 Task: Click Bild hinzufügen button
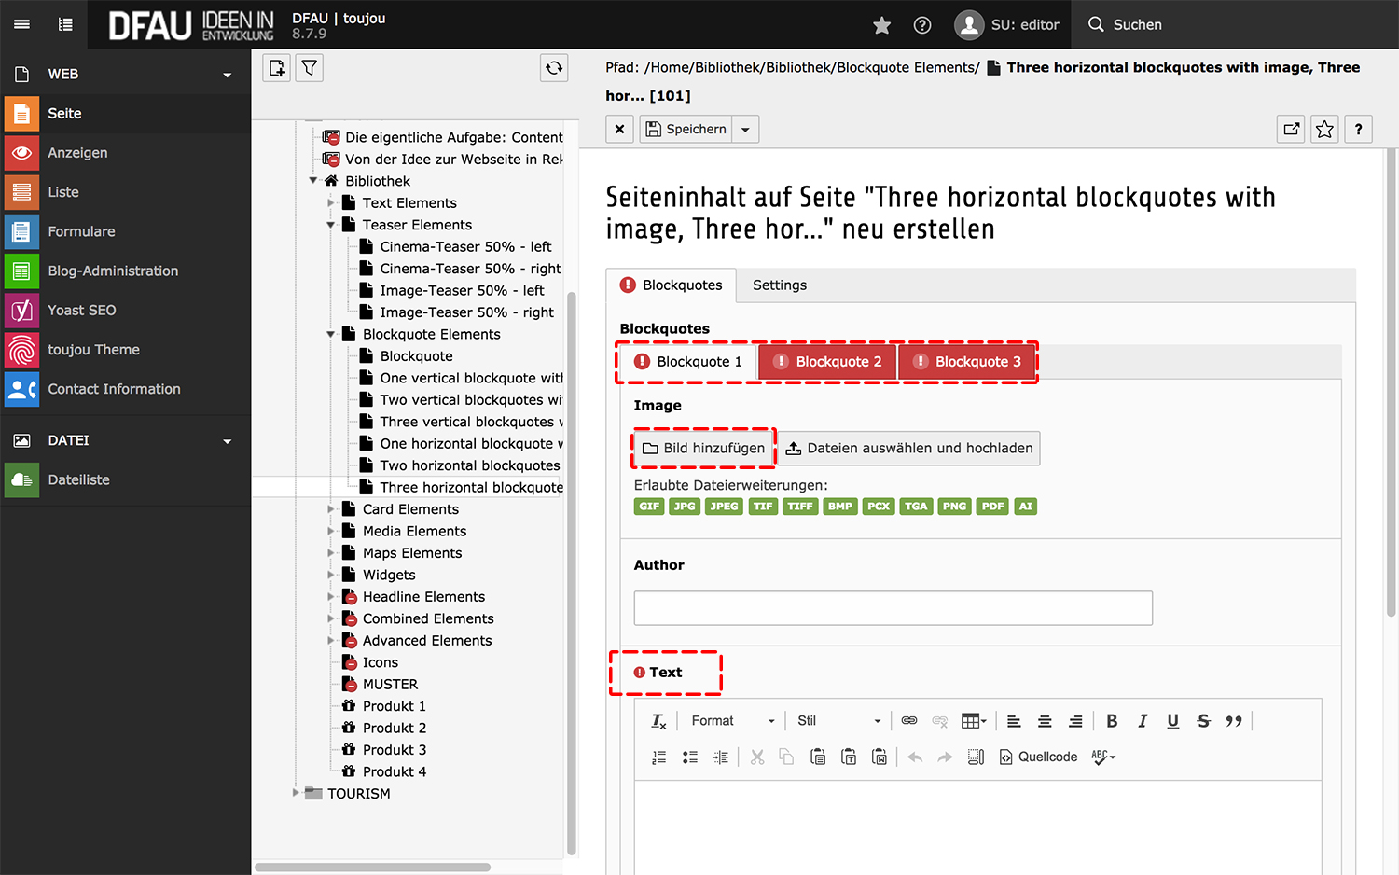[x=704, y=449]
